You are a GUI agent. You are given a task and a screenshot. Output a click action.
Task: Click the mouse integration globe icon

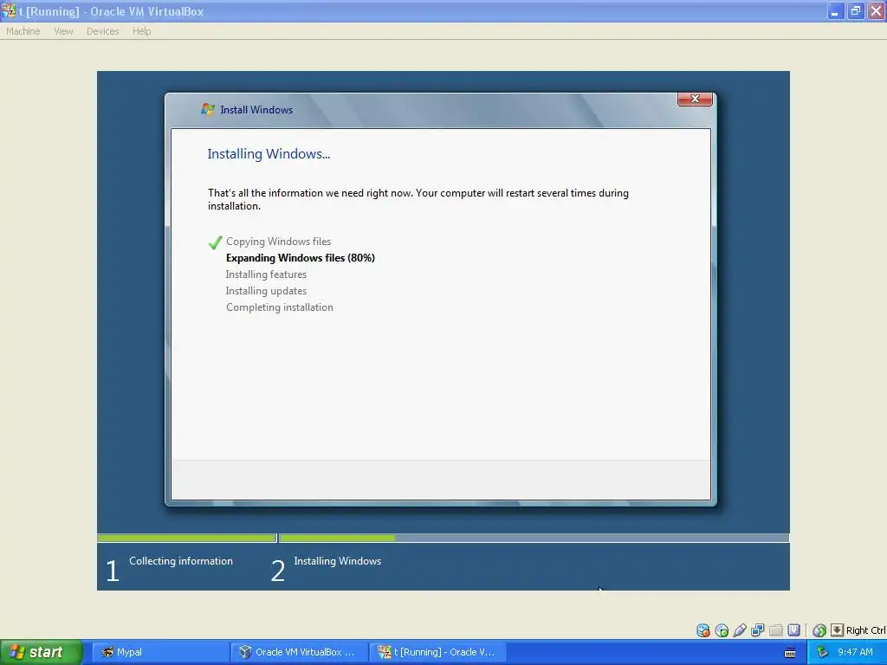coord(819,630)
